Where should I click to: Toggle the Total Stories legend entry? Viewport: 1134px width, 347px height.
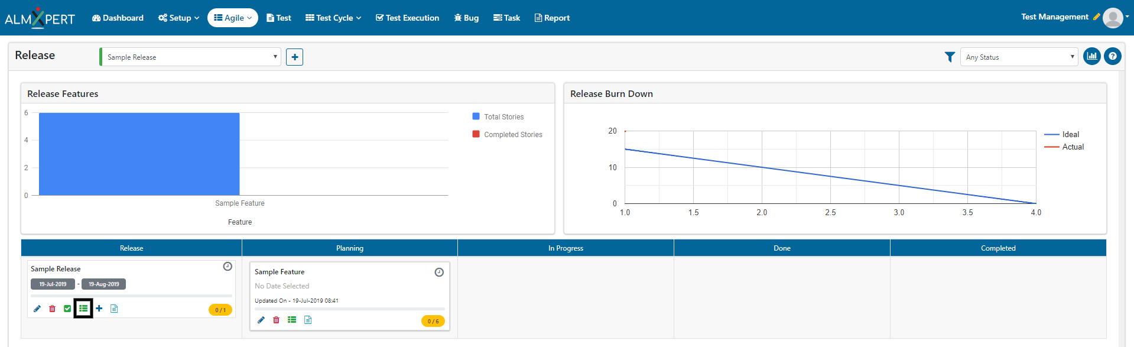498,116
